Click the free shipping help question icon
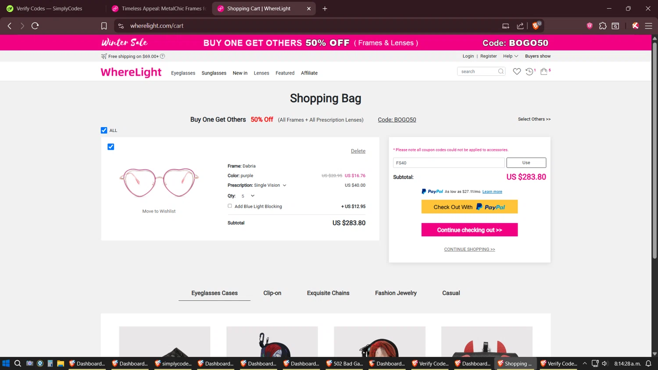658x370 pixels. pos(163,56)
